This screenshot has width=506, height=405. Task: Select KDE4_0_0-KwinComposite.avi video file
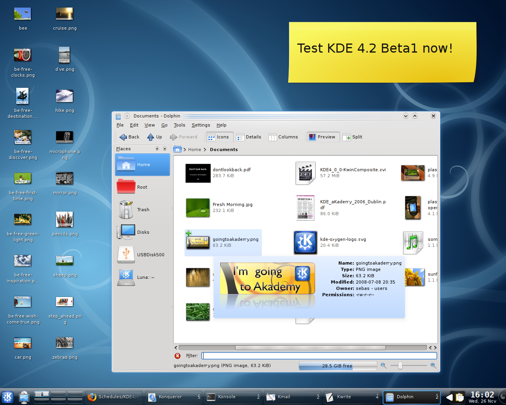click(341, 173)
